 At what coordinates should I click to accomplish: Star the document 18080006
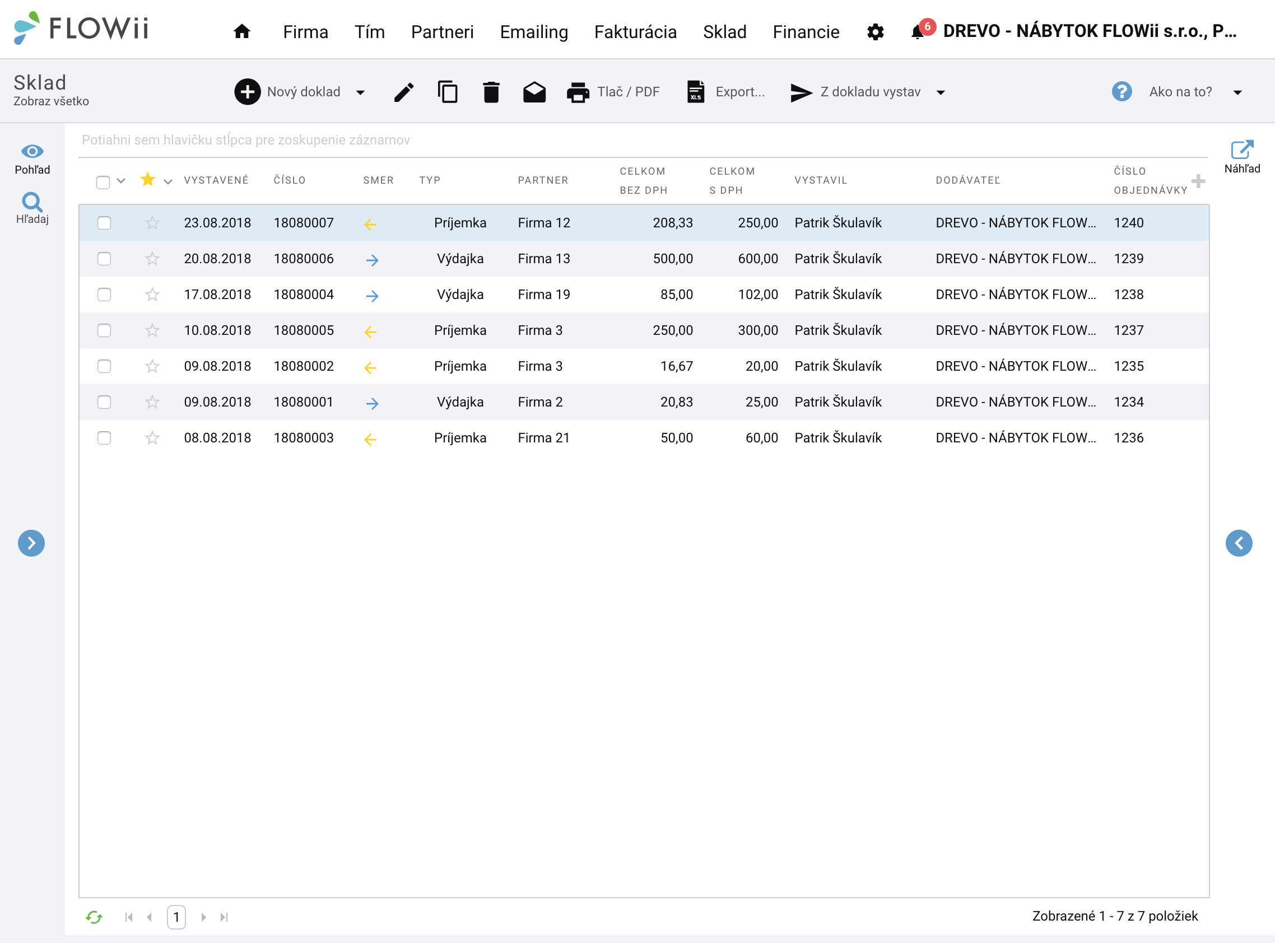(152, 259)
